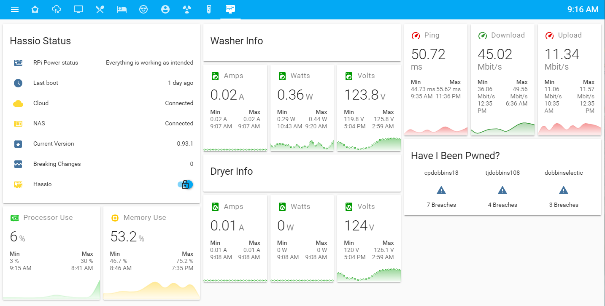Screen dimensions: 605x306
Task: Open the Ping speed gauge card
Action: click(x=436, y=80)
